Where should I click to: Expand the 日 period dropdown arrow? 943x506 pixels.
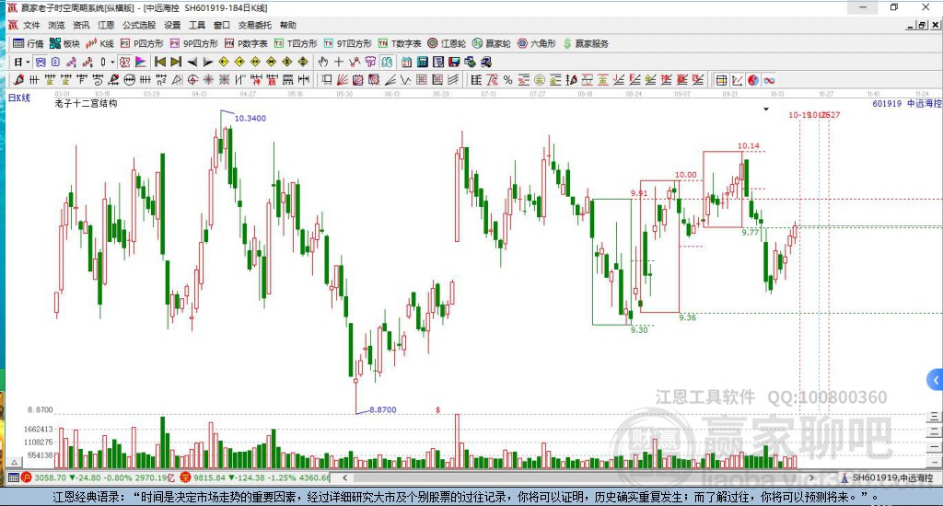coord(28,62)
